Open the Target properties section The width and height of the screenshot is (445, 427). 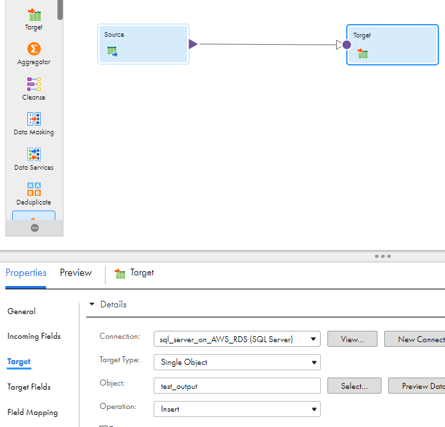pyautogui.click(x=19, y=362)
